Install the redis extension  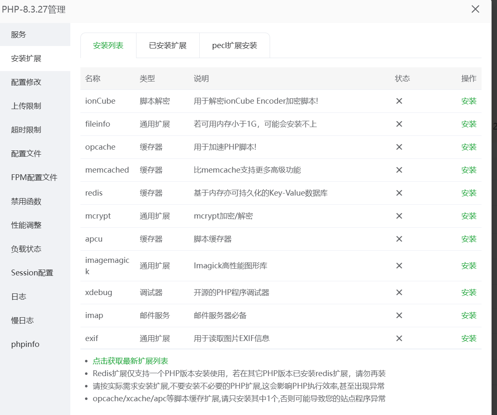[x=469, y=193]
